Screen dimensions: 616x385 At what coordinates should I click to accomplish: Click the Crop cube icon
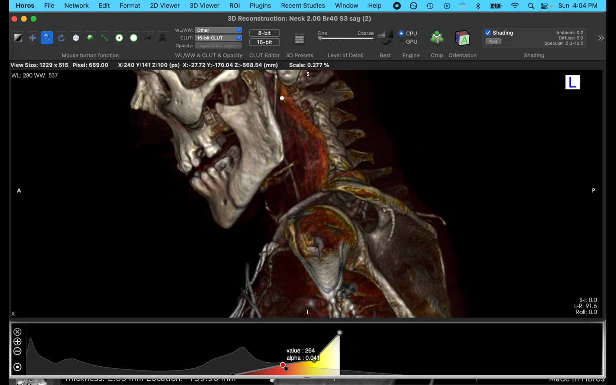point(437,38)
